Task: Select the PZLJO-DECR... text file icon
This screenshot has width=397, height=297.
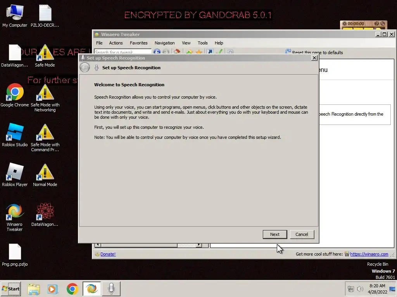Action: 45,16
